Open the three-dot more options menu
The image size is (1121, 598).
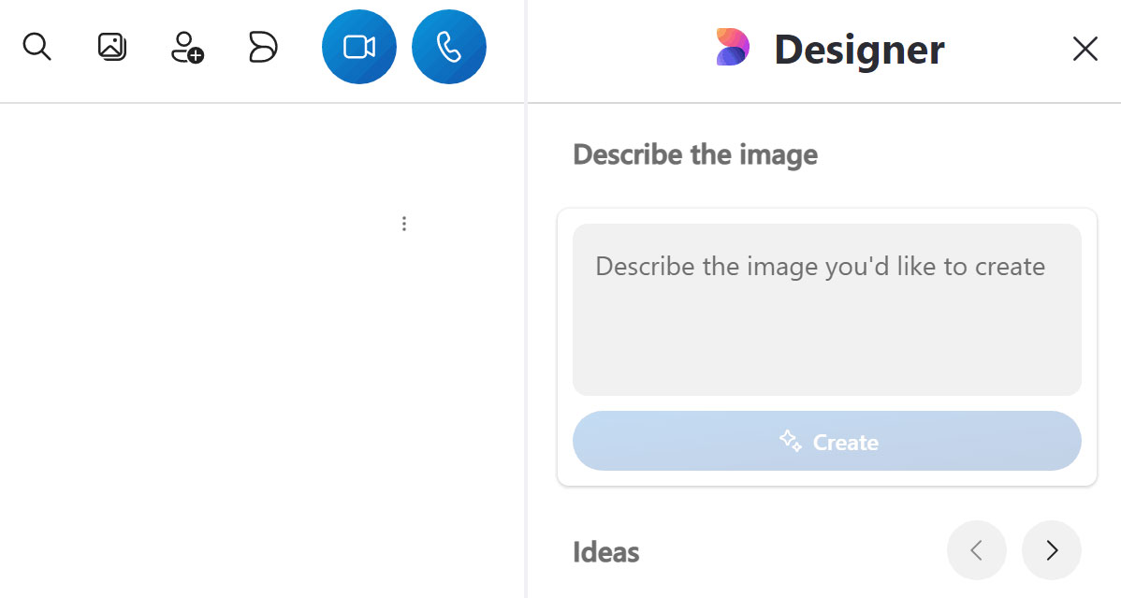404,224
